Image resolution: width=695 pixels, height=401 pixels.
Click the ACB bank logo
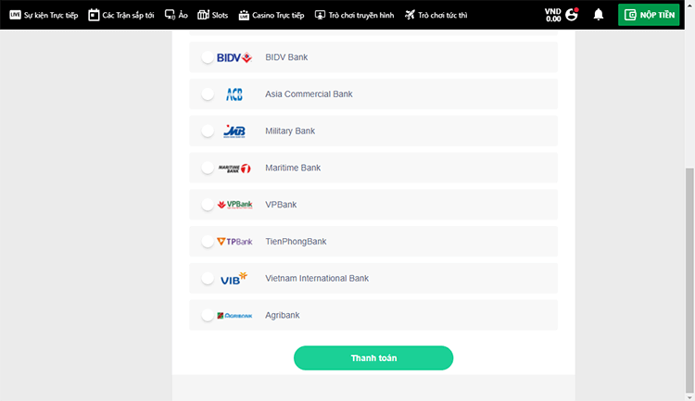click(x=234, y=94)
